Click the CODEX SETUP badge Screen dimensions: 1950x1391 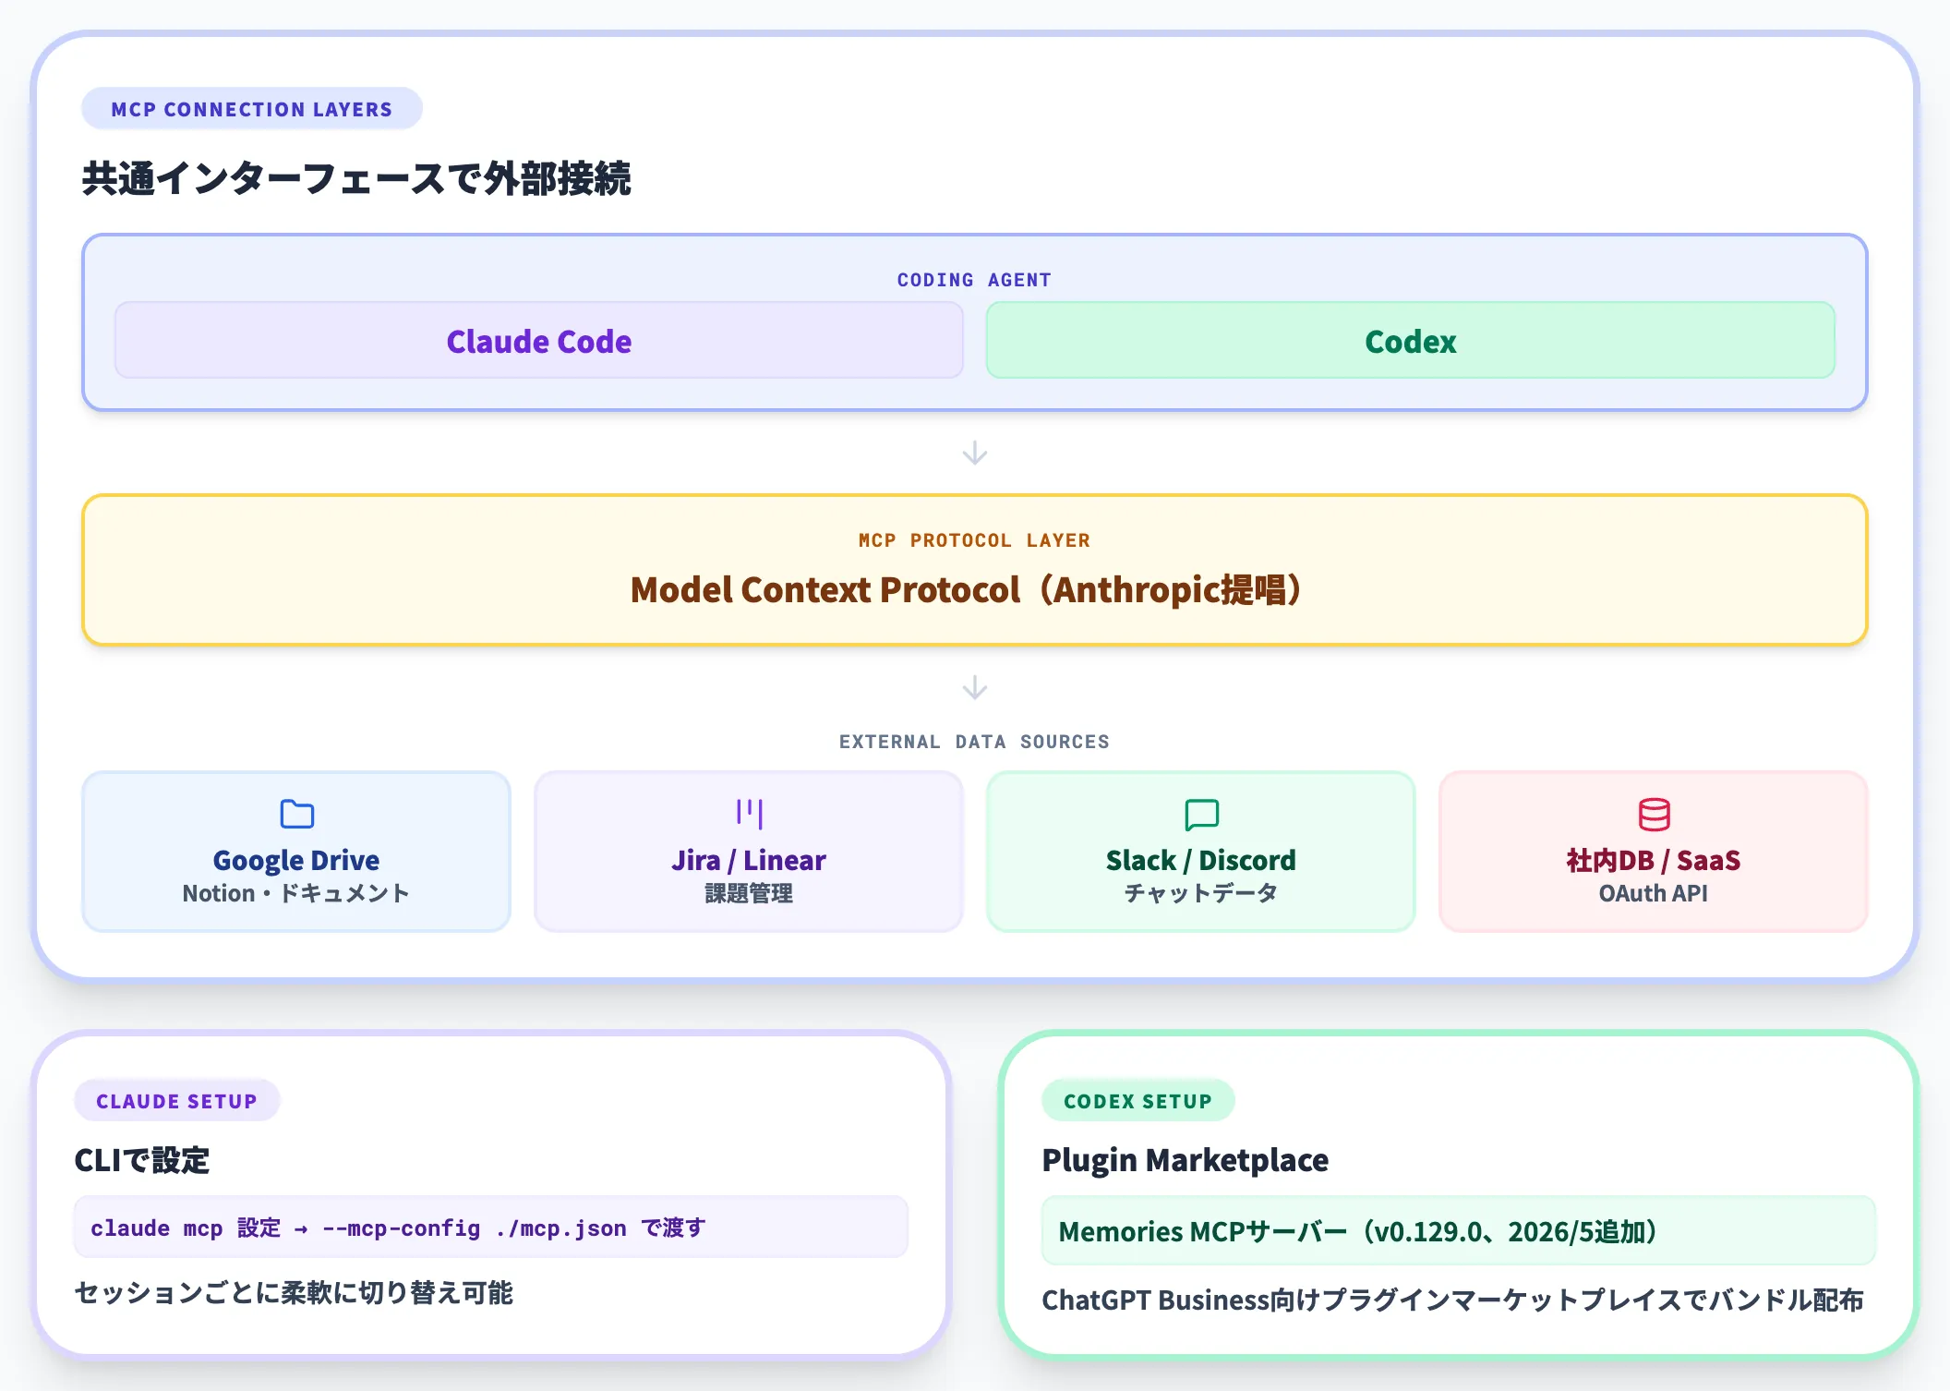click(x=1138, y=1101)
